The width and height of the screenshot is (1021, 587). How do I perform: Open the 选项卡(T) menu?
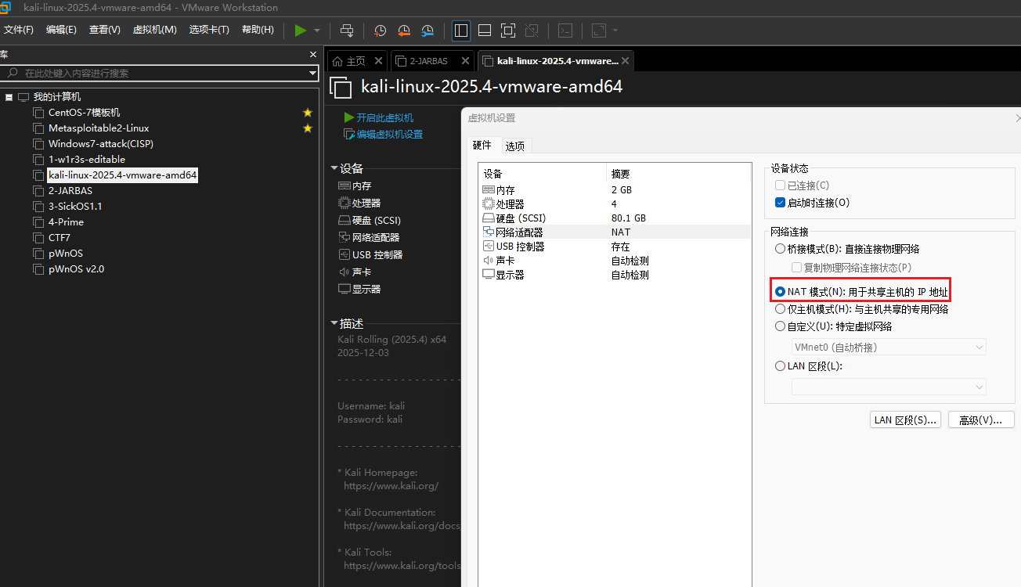pos(209,30)
